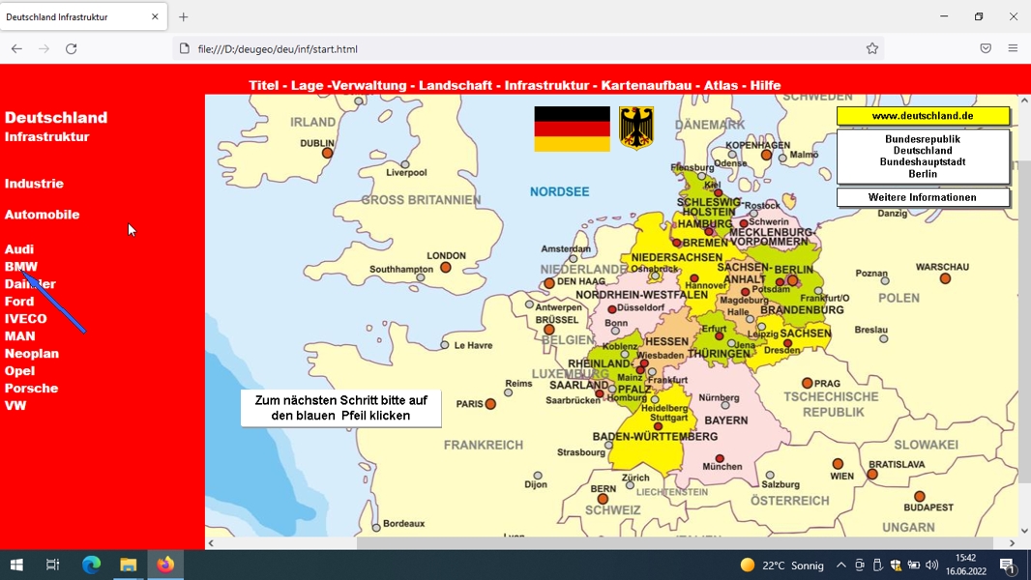The width and height of the screenshot is (1031, 580).
Task: Click the Firefox back arrow
Action: [16, 48]
